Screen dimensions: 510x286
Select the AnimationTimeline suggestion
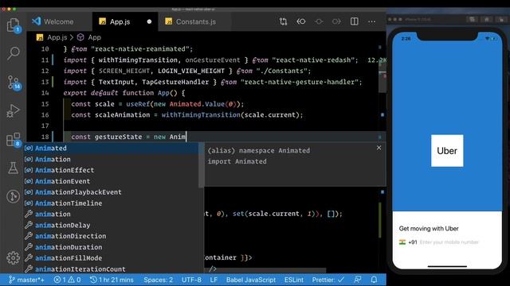pos(112,203)
